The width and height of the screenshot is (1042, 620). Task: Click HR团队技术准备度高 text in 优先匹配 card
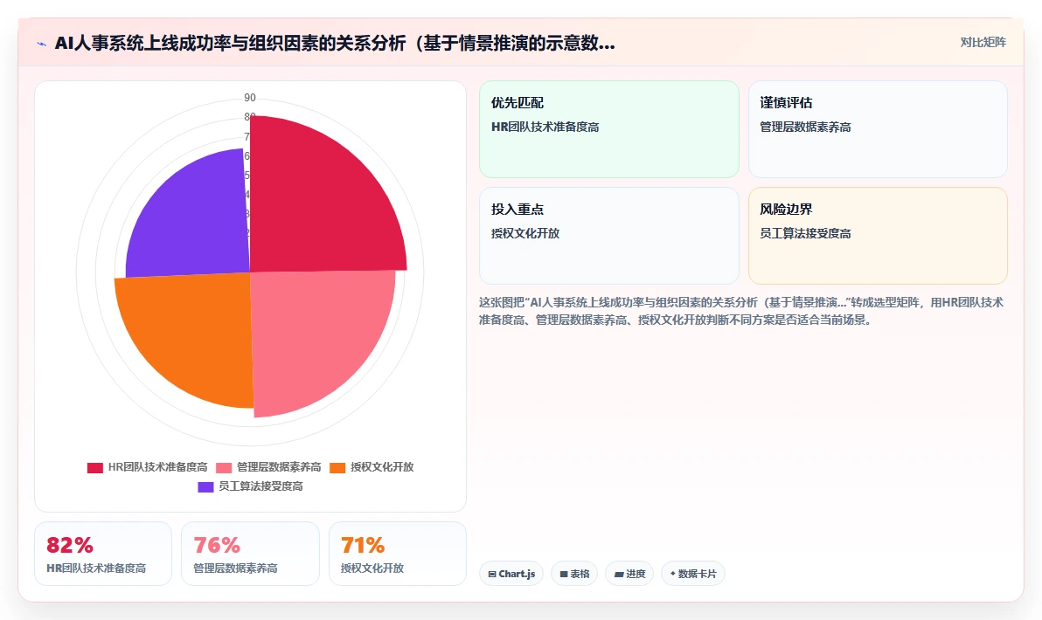click(x=545, y=127)
